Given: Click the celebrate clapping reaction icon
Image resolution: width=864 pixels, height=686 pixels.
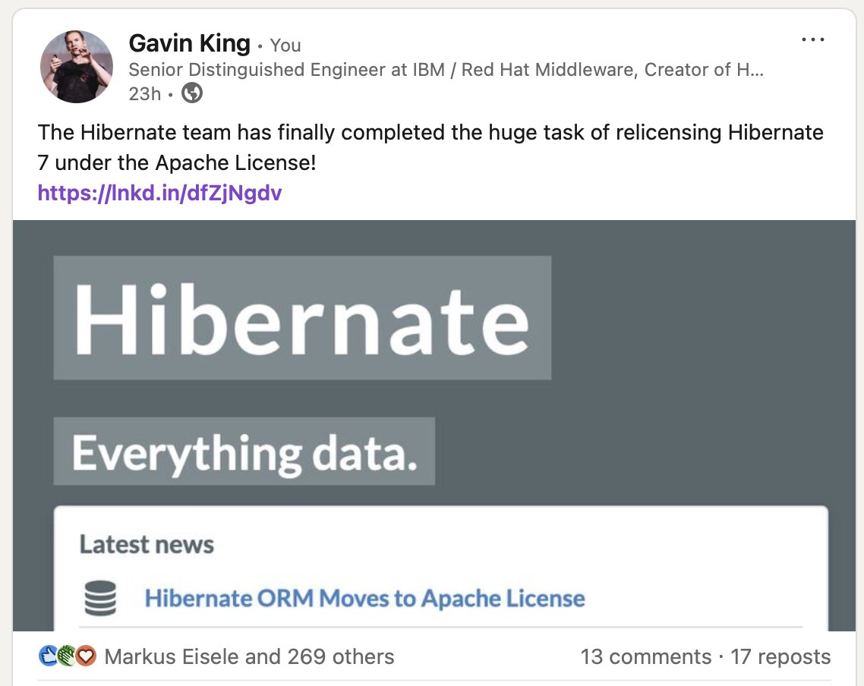Looking at the screenshot, I should point(67,656).
